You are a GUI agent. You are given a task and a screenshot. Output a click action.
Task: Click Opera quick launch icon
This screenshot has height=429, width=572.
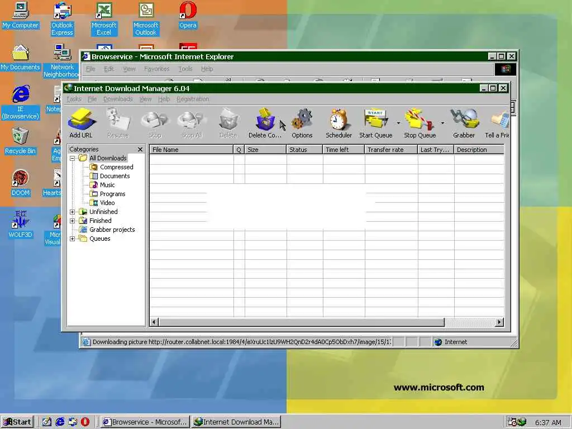tap(85, 422)
